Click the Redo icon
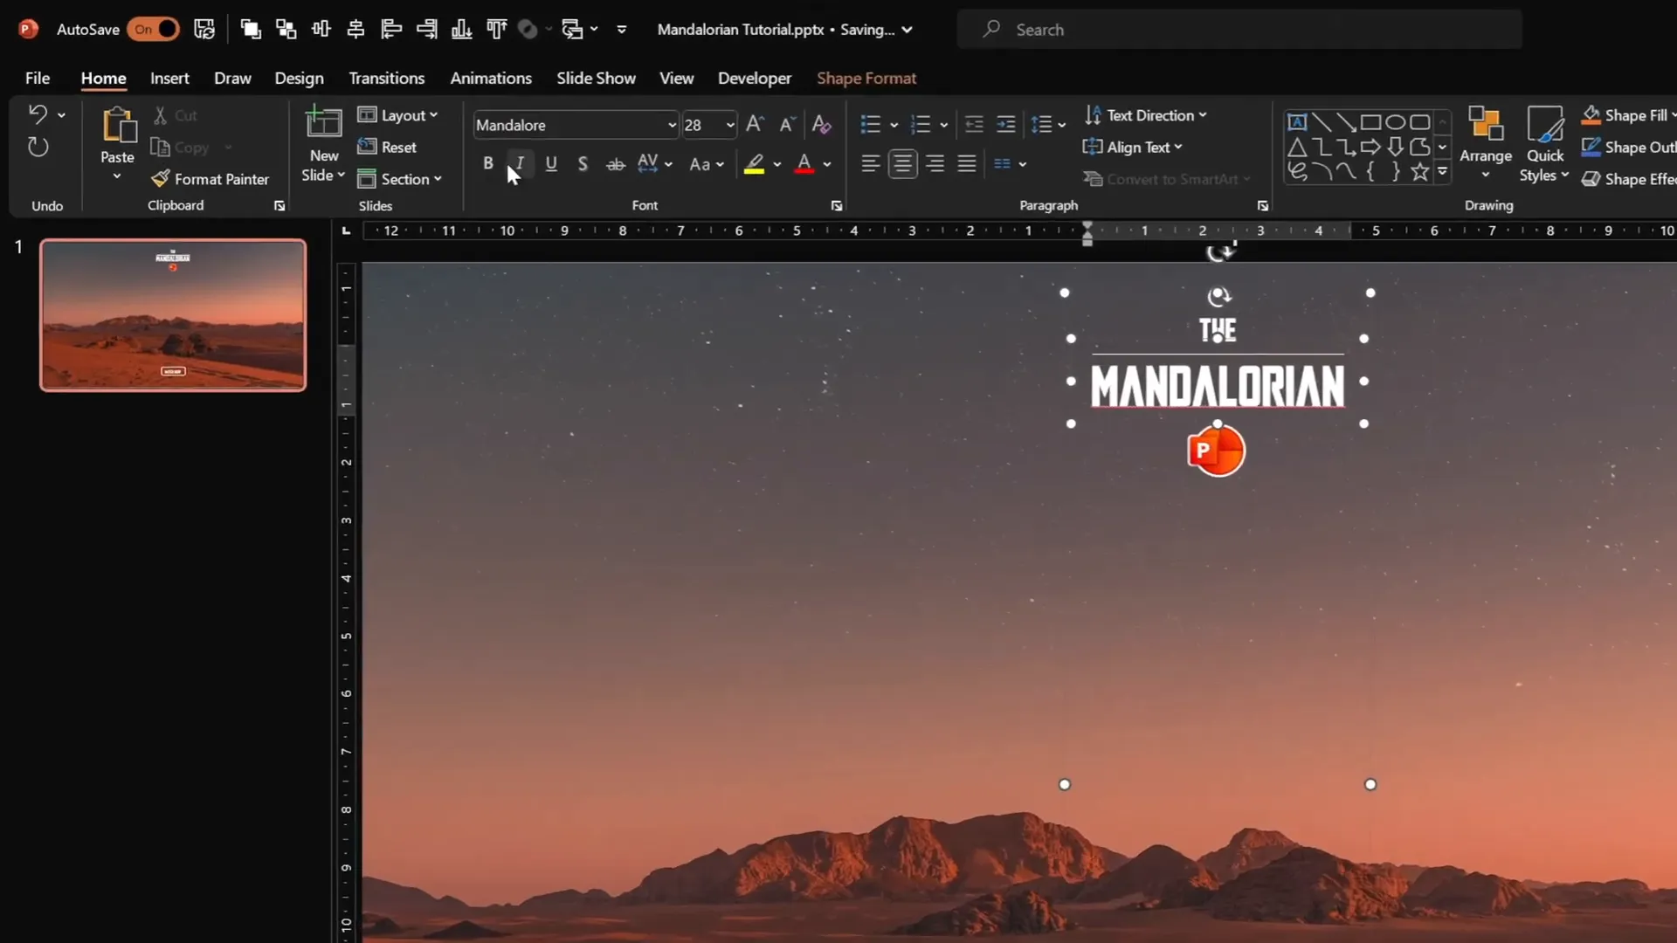1677x943 pixels. pyautogui.click(x=38, y=147)
